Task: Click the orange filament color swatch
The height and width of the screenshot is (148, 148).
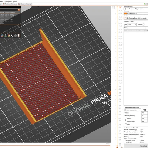Action: [125, 13]
